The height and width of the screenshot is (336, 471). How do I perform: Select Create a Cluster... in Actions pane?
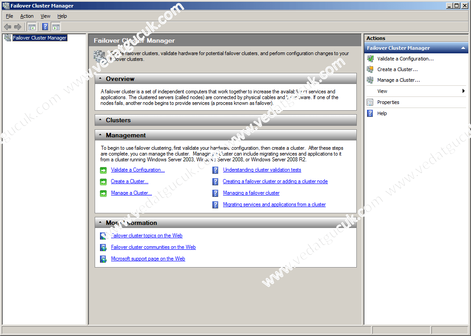[x=397, y=69]
